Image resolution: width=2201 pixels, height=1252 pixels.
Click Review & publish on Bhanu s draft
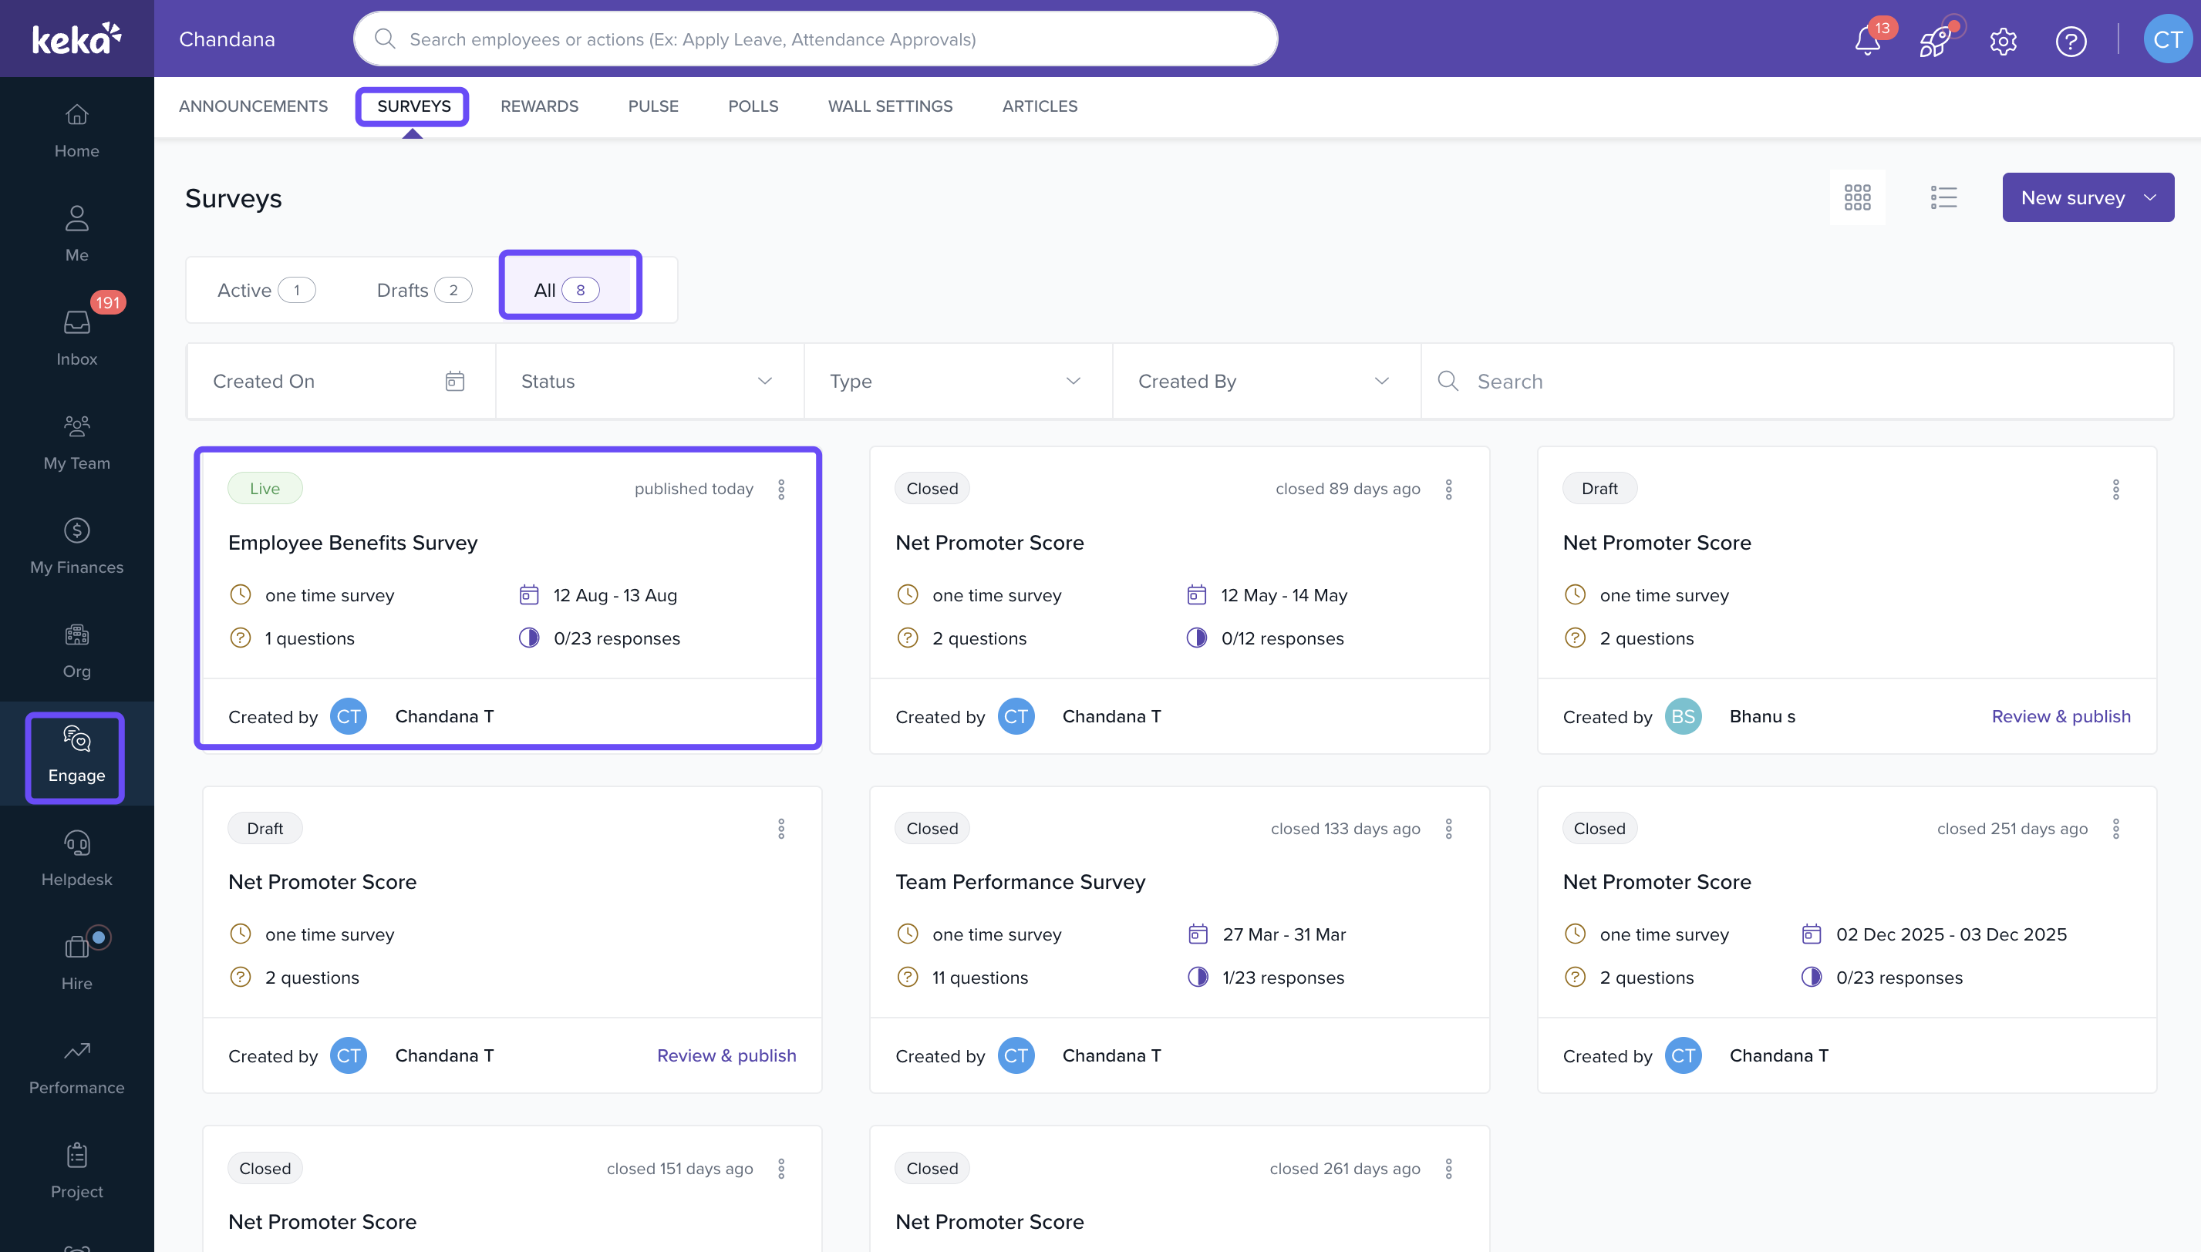point(2061,716)
